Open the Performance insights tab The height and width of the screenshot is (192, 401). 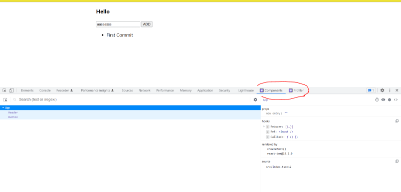[x=97, y=90]
